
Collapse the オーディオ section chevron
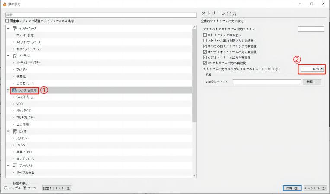pyautogui.click(x=8, y=56)
